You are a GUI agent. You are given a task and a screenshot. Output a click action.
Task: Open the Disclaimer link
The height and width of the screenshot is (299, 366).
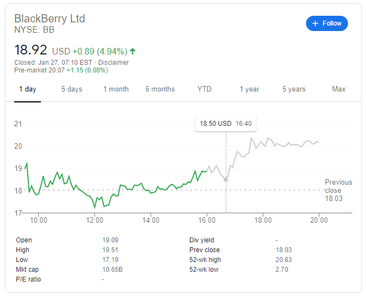click(x=113, y=63)
